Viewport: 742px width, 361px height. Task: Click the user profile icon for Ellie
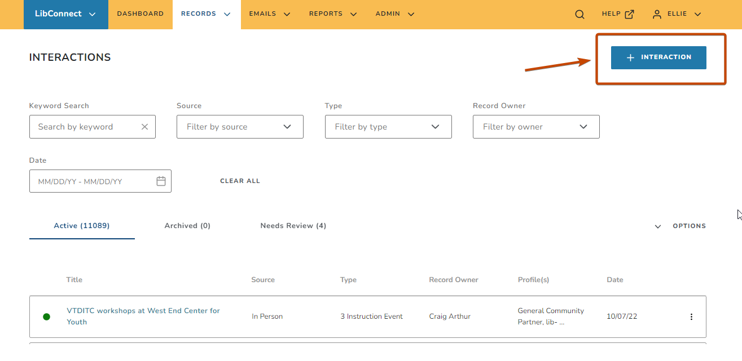click(x=657, y=15)
